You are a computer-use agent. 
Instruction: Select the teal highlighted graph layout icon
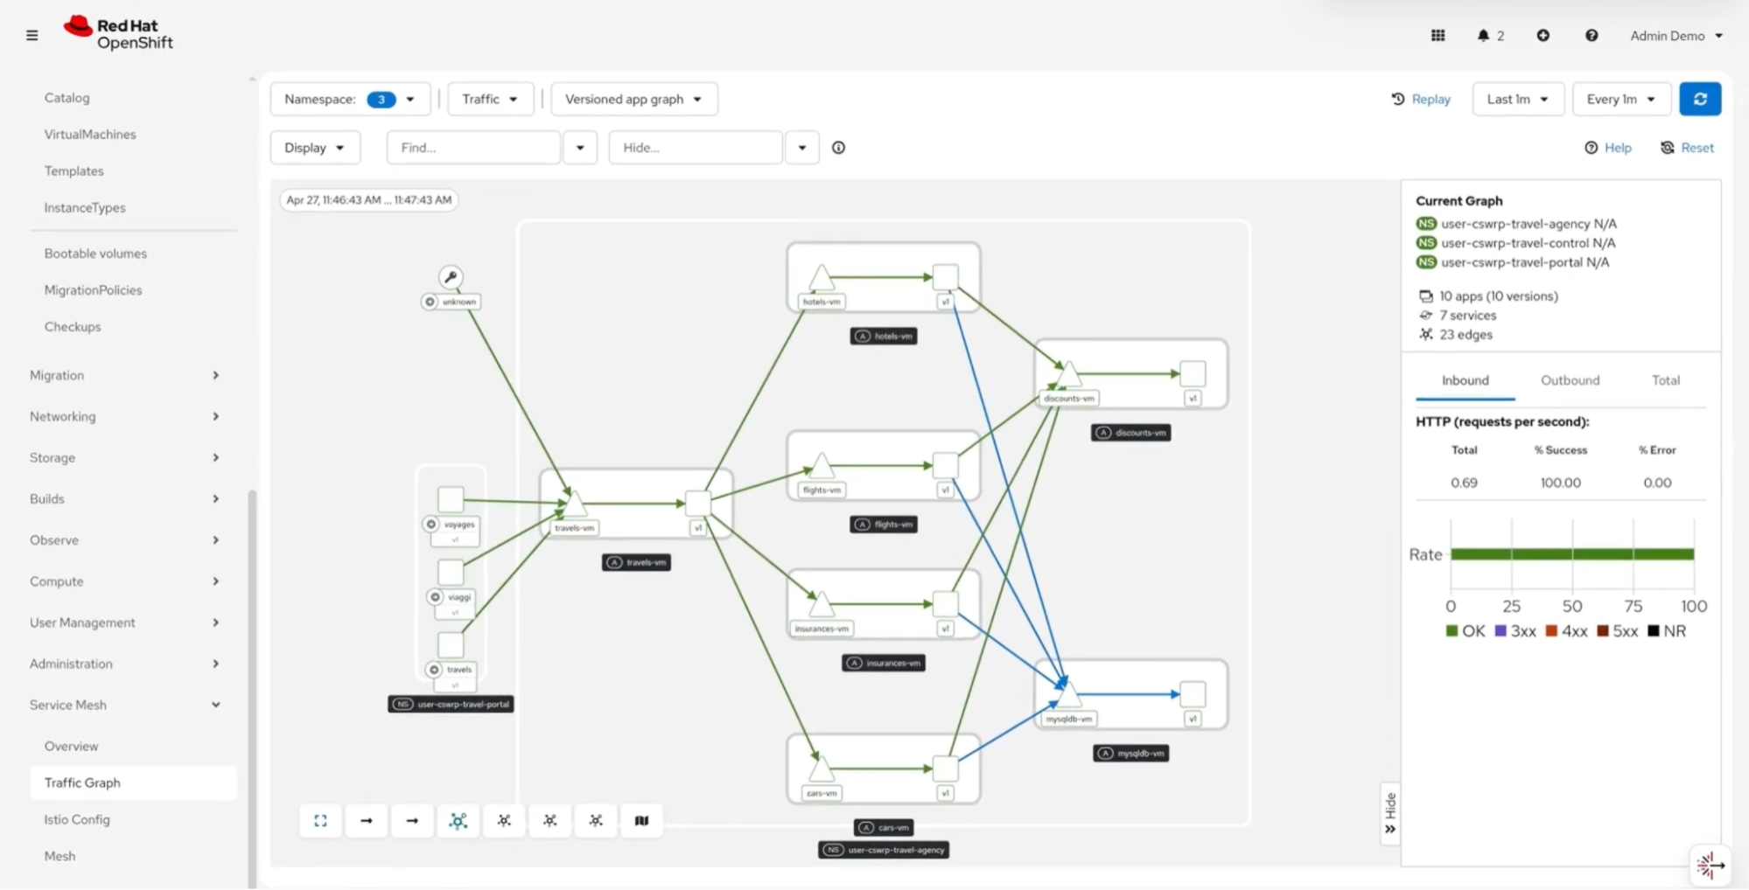point(458,820)
